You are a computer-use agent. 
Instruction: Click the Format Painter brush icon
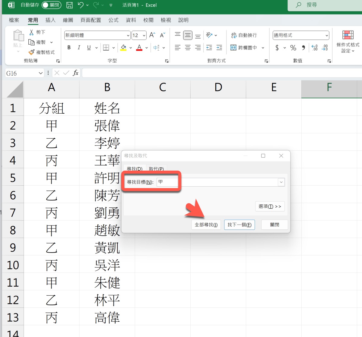pos(32,52)
